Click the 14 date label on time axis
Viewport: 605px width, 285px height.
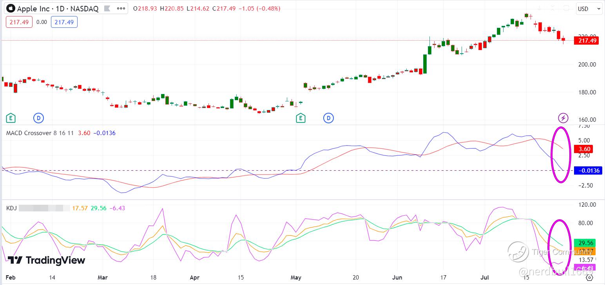[x=52, y=278]
